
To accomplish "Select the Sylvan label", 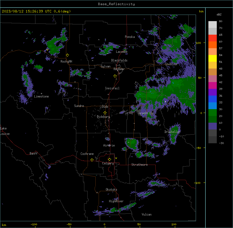I will (x=105, y=66).
